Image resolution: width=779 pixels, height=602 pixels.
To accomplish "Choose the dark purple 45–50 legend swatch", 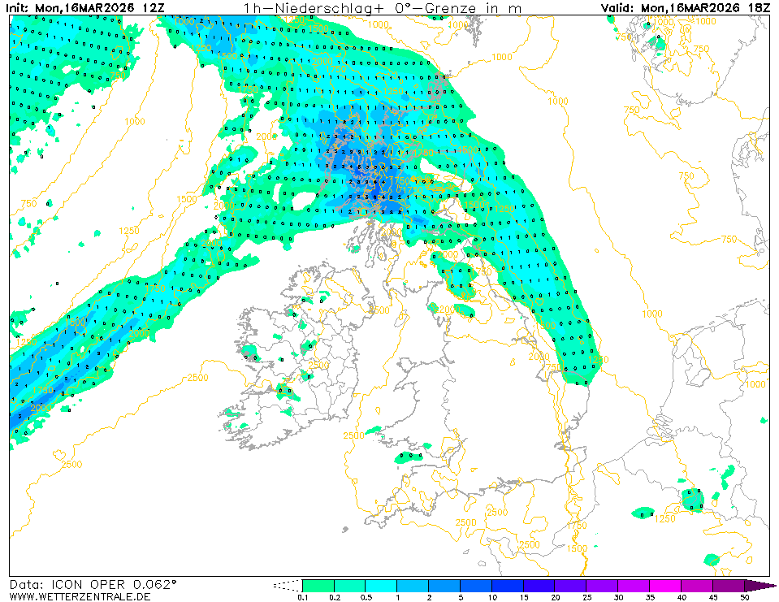I will click(729, 585).
